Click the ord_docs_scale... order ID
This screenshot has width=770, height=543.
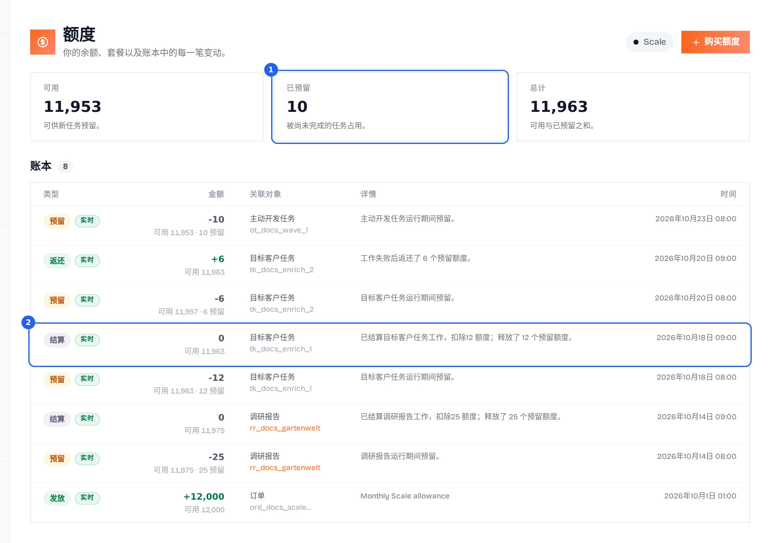(x=281, y=507)
